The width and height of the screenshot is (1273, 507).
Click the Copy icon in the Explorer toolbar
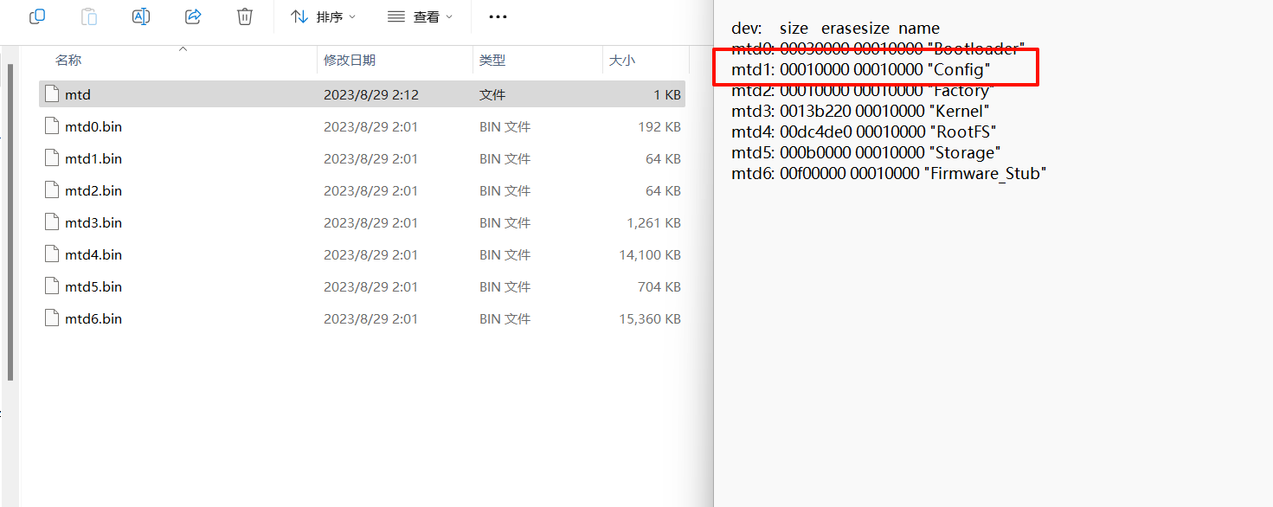pos(37,16)
